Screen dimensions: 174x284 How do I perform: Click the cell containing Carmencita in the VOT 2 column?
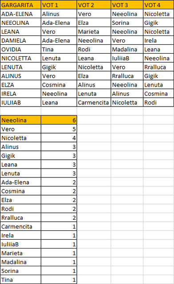(94, 103)
